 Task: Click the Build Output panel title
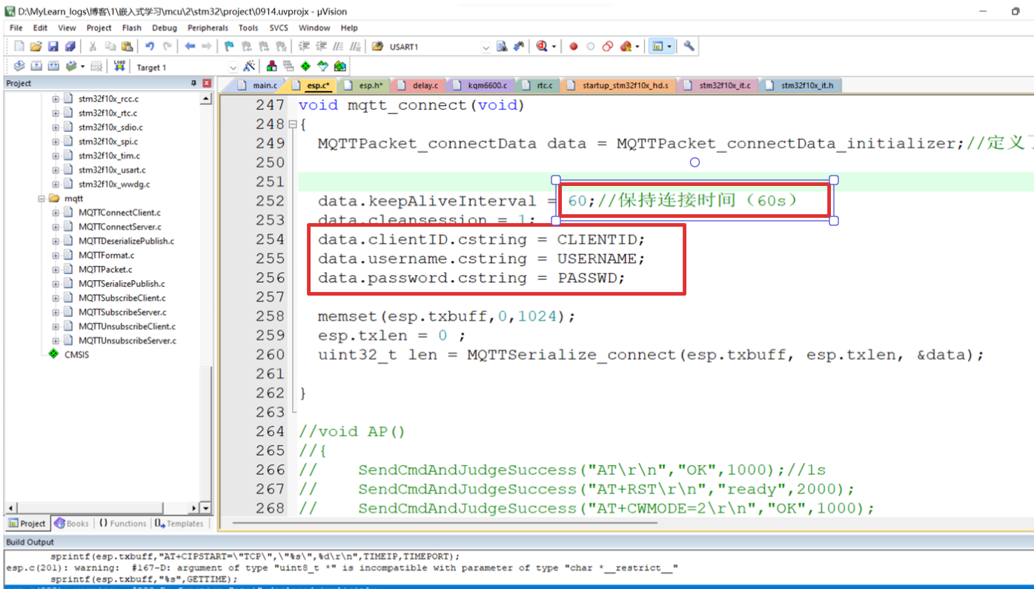[30, 542]
